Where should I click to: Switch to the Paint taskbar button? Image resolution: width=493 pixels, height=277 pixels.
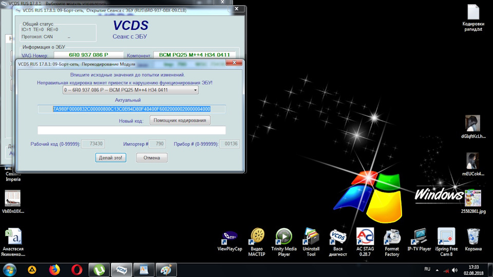coord(166,270)
